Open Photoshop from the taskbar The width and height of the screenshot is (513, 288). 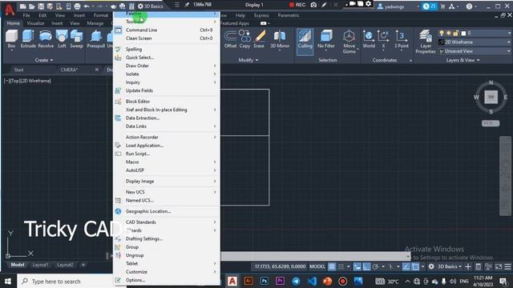(x=264, y=281)
